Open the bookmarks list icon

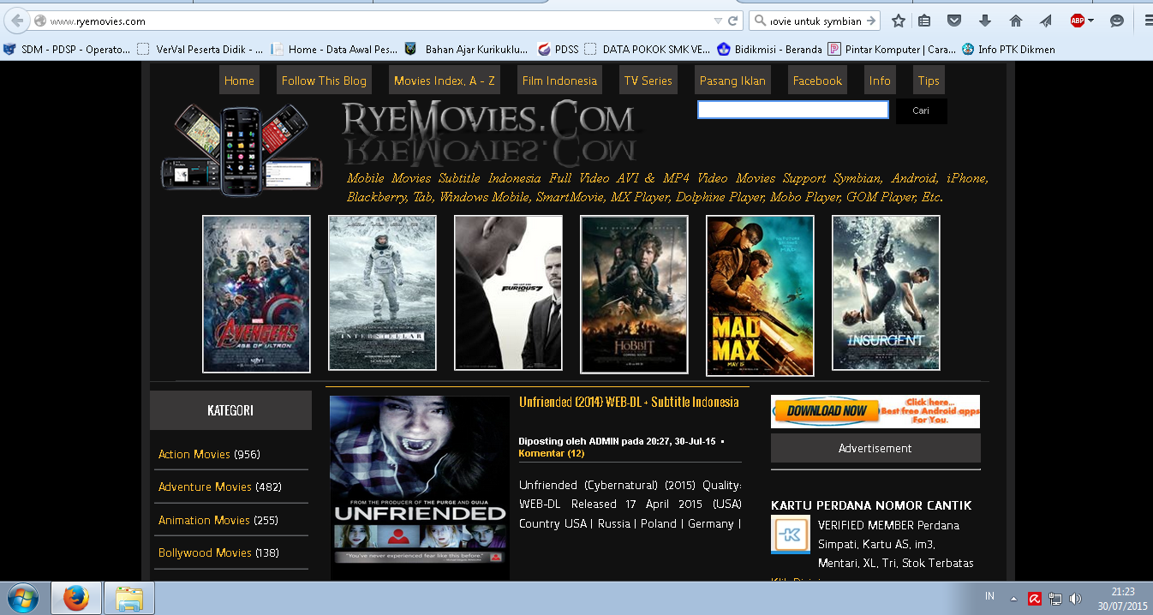[925, 21]
